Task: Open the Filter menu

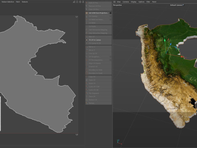Action: click(x=148, y=2)
